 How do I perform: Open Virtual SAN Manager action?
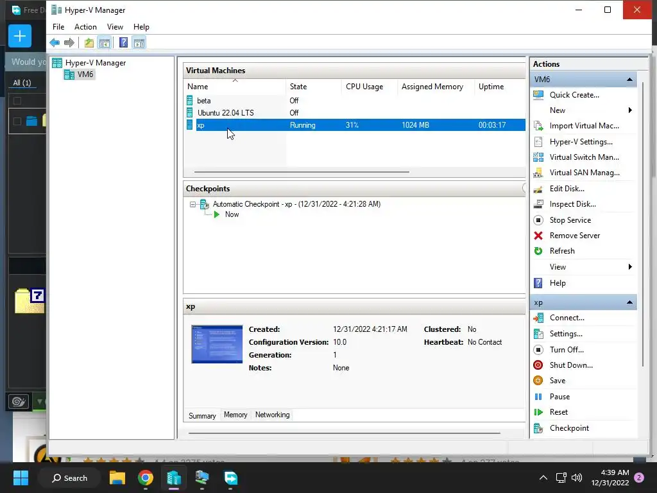point(584,173)
